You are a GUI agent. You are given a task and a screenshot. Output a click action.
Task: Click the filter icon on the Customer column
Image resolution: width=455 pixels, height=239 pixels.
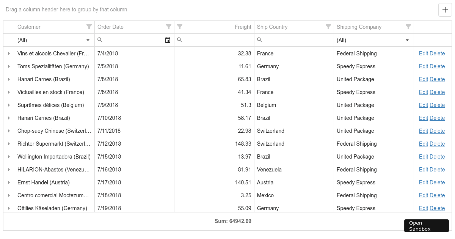point(89,27)
